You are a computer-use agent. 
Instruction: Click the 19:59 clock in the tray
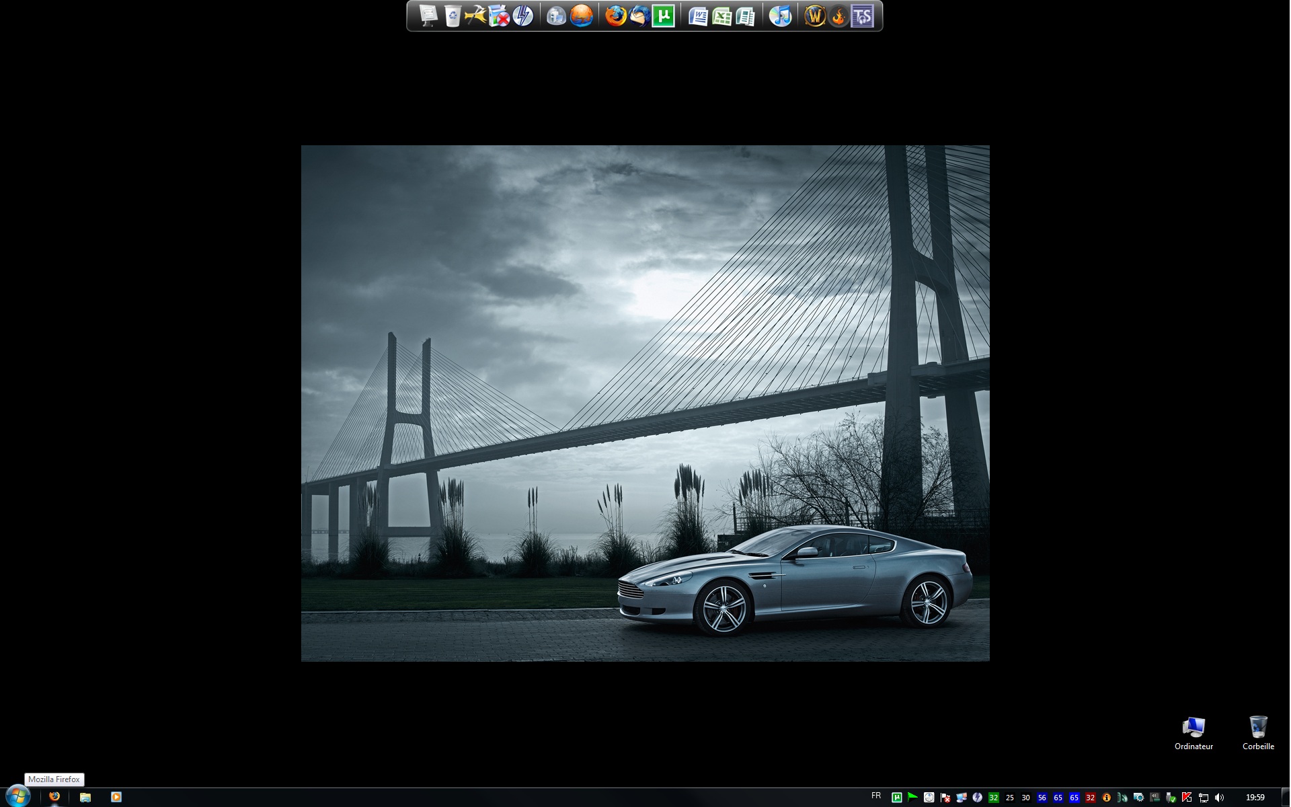click(1255, 798)
